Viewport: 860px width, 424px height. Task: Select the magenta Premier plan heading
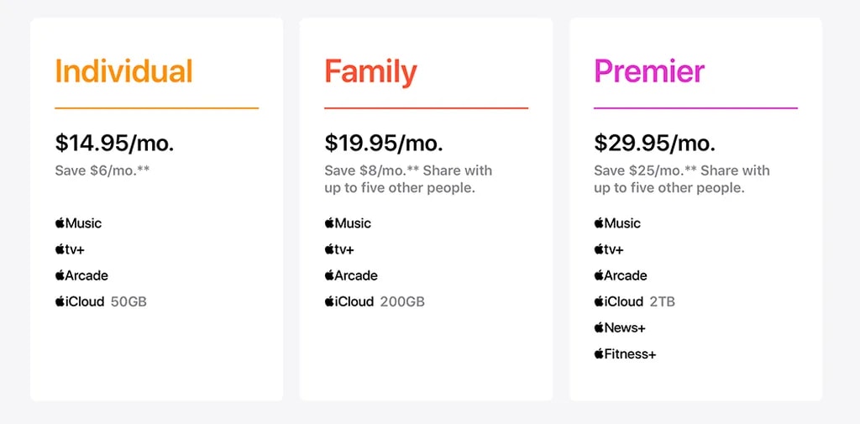pos(649,71)
